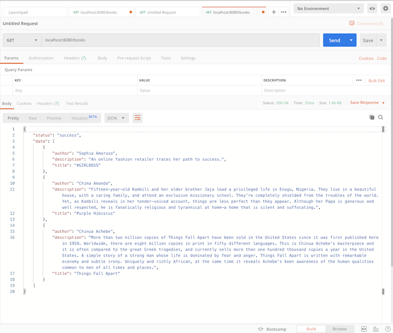Click line 7 "title": "#GIRLBOSS"

pyautogui.click(x=76, y=165)
